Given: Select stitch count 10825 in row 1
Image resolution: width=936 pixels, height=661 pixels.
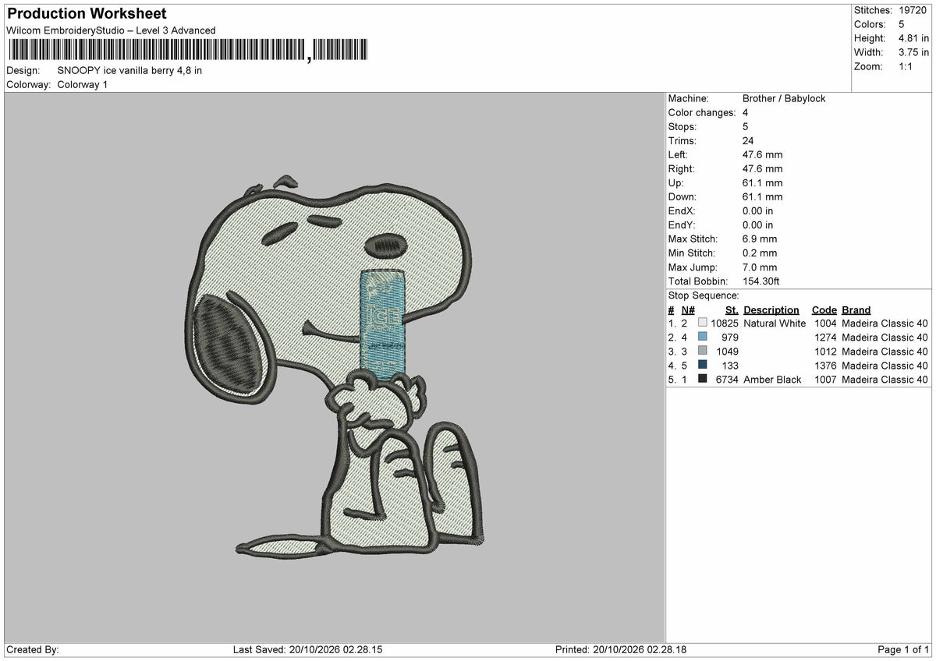Looking at the screenshot, I should point(725,323).
